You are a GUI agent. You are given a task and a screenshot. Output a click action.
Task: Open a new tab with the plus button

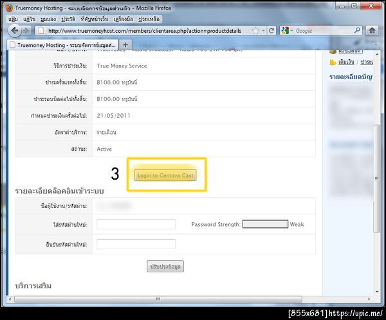125,45
